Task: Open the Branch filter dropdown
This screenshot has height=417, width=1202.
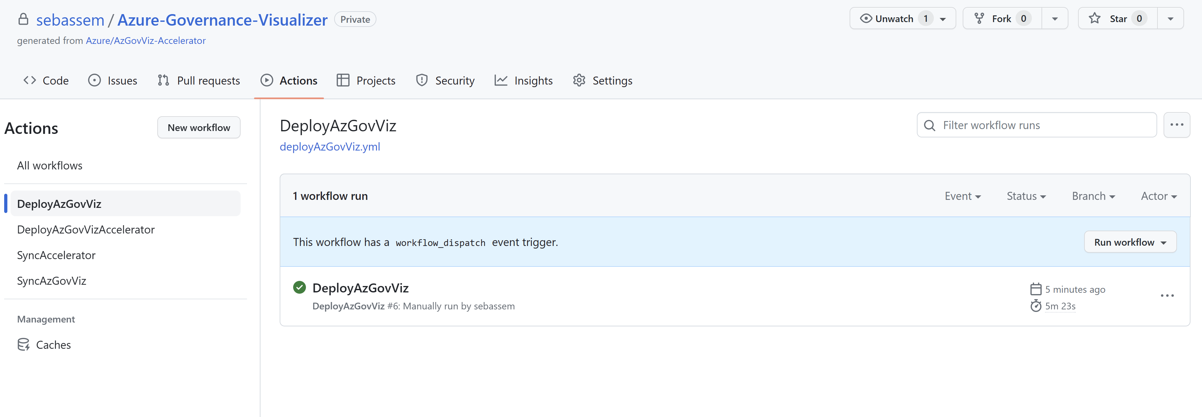Action: [1093, 196]
